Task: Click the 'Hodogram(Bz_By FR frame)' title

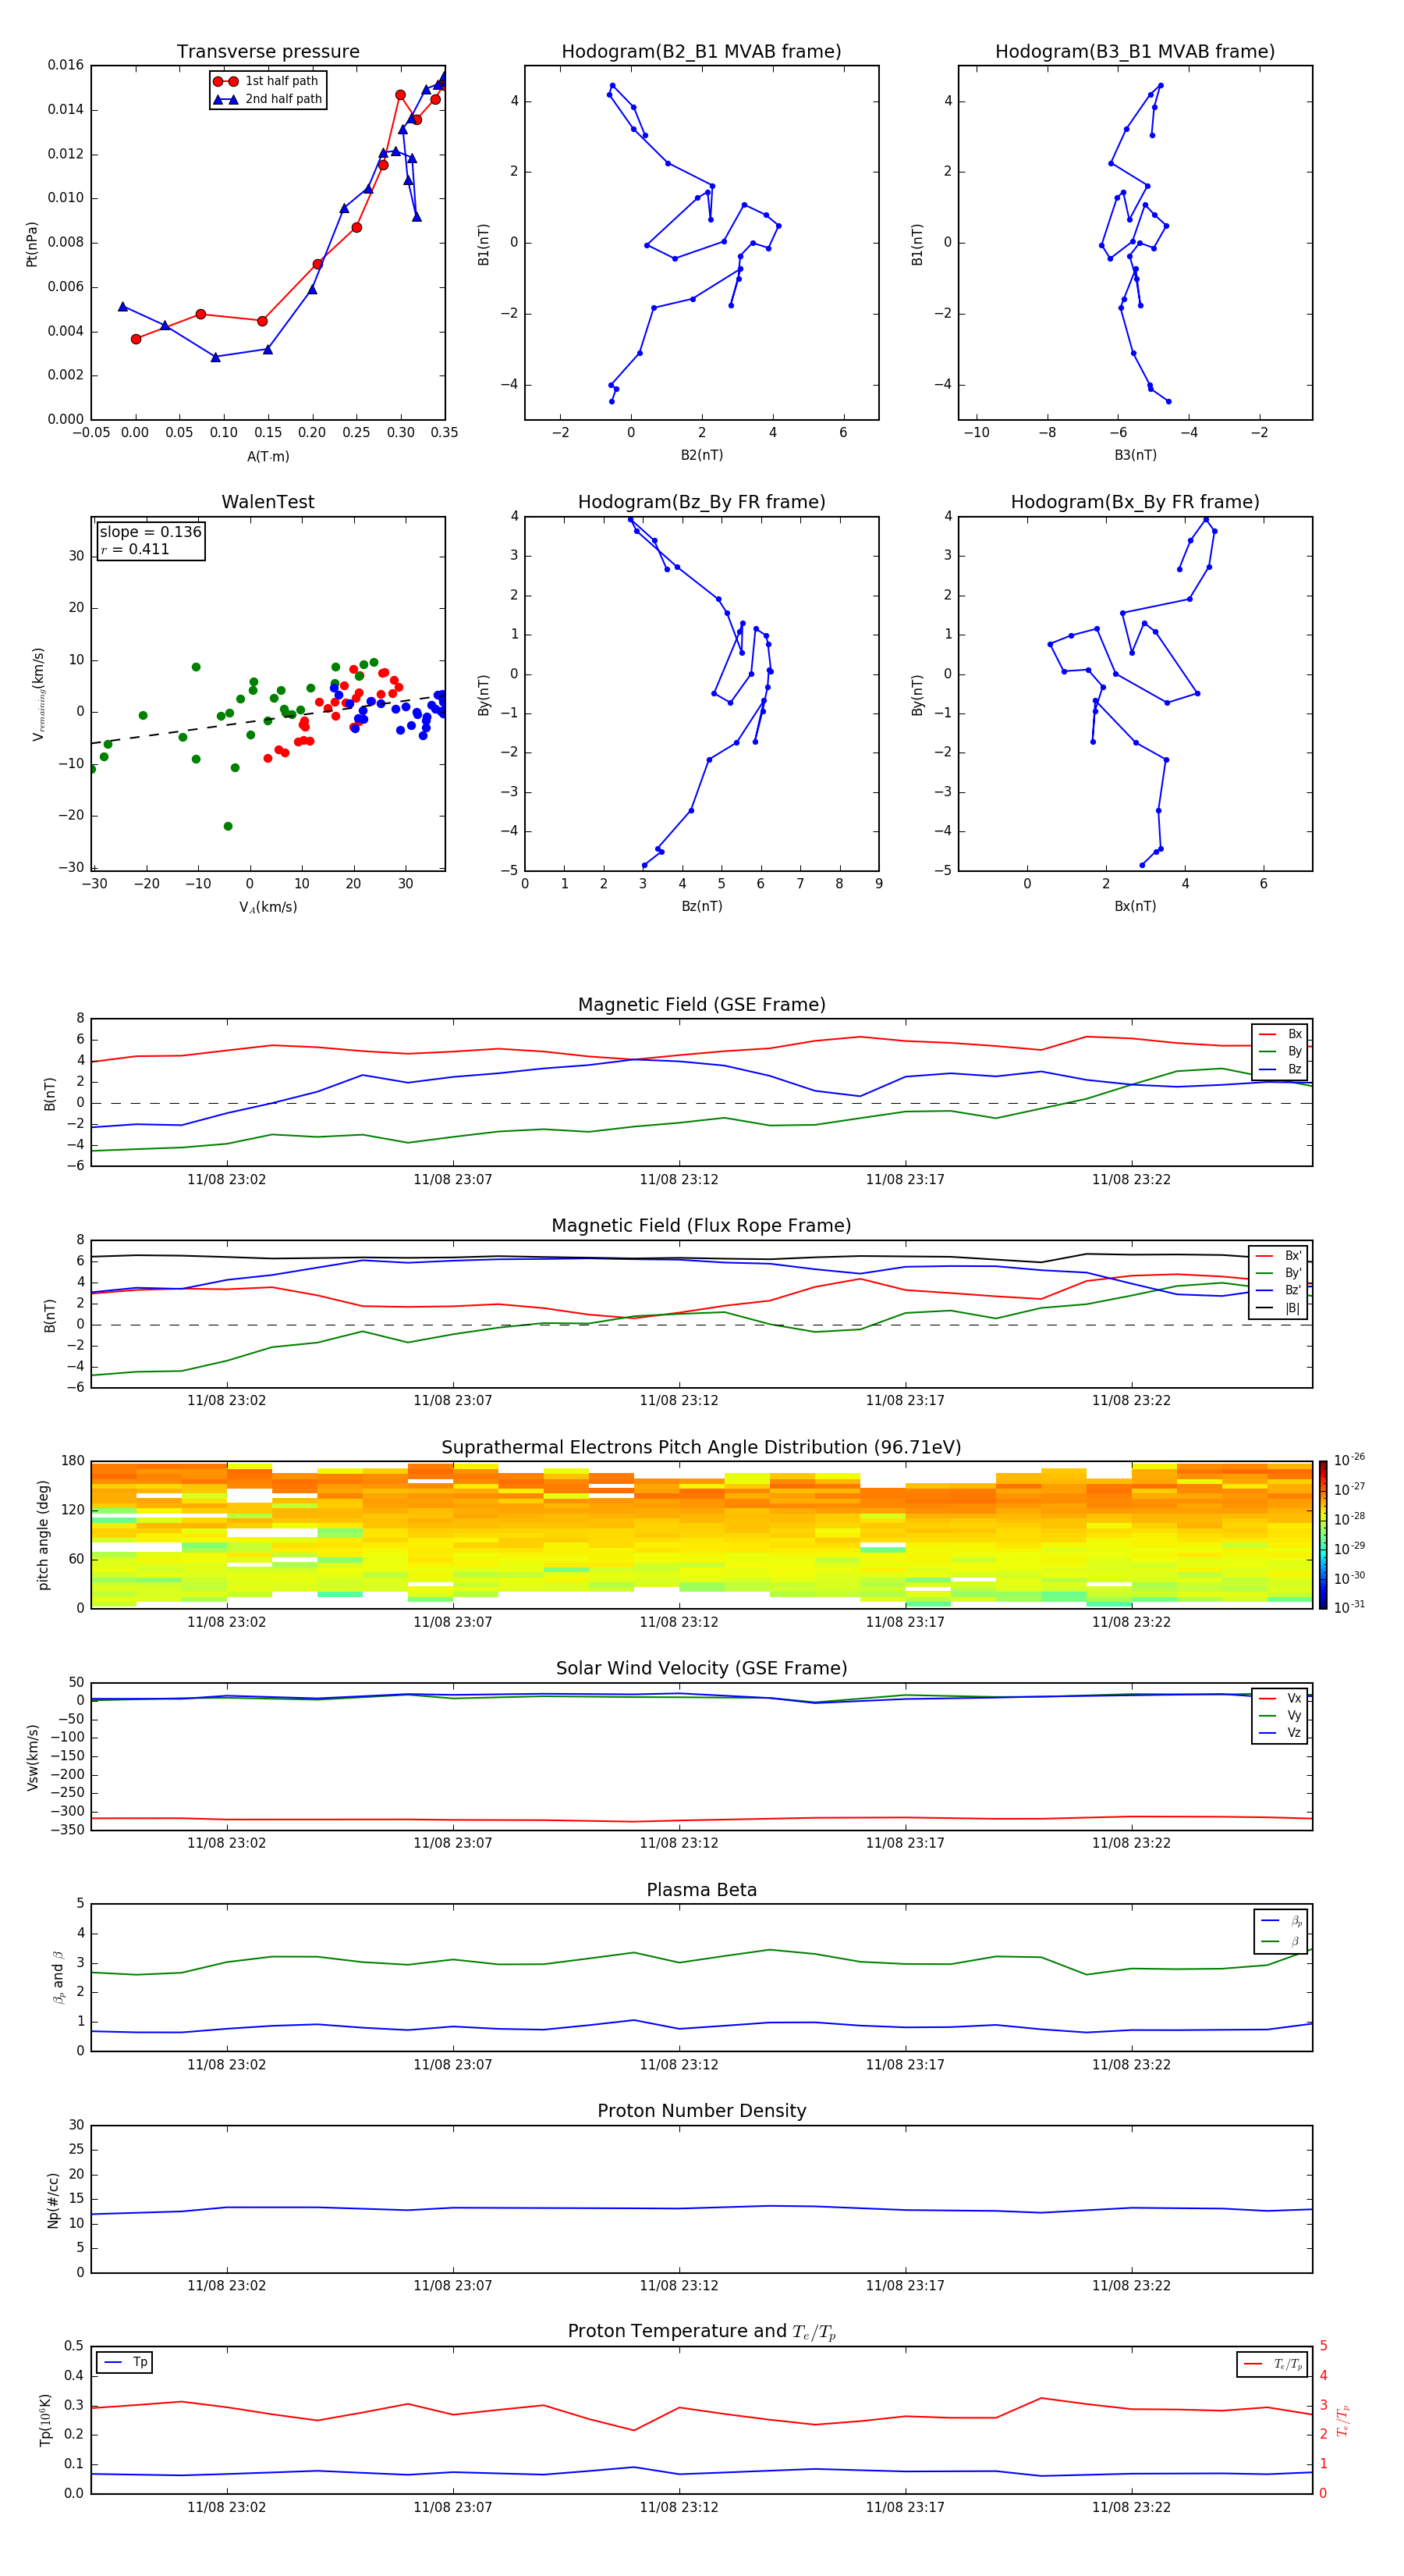Action: click(x=701, y=502)
